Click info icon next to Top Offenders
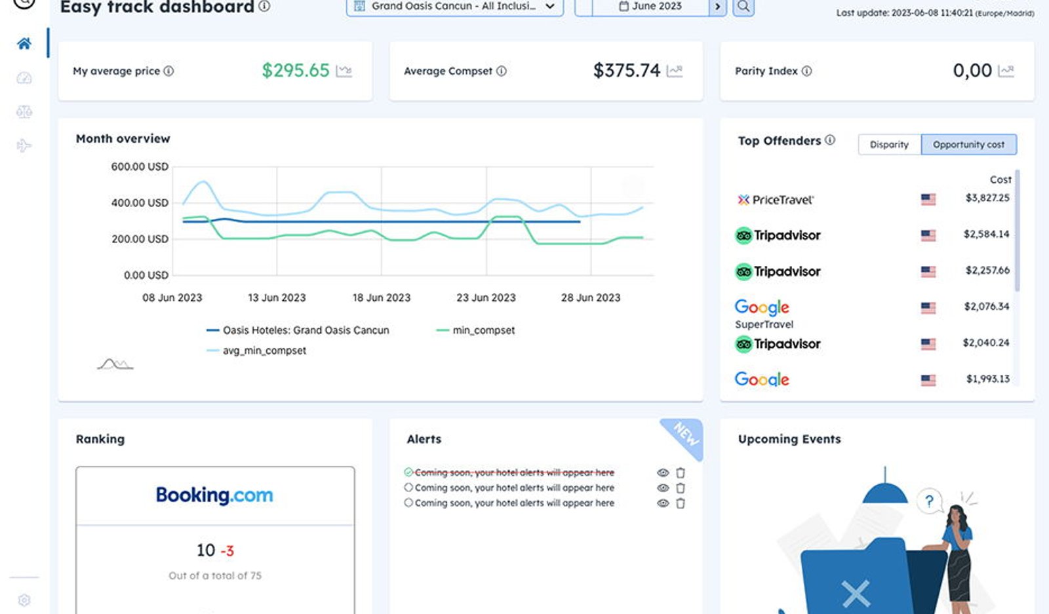The width and height of the screenshot is (1049, 614). (830, 140)
